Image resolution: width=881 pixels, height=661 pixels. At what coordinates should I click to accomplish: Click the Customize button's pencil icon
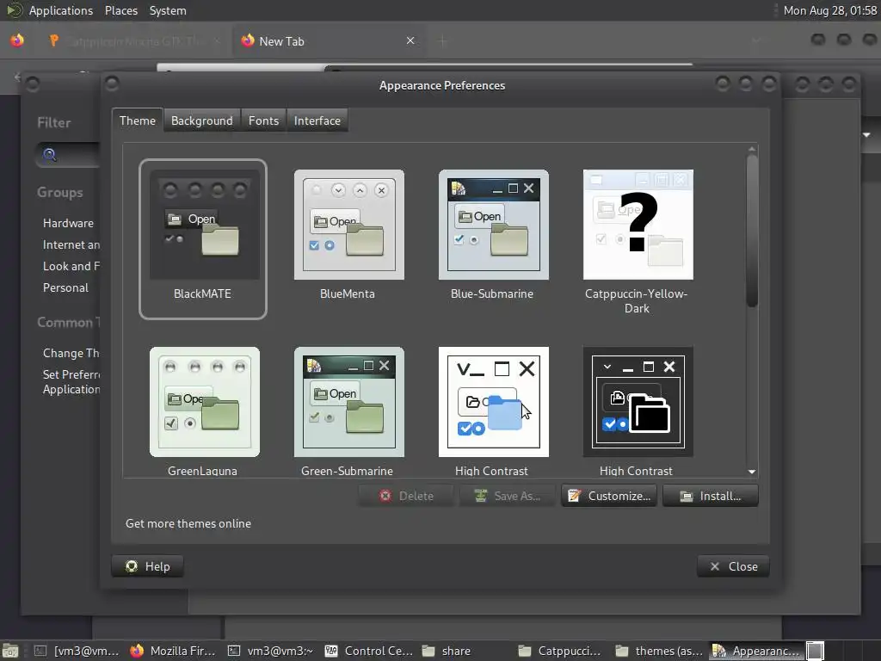tap(574, 496)
